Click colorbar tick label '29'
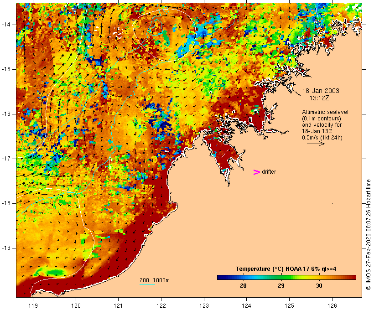Screen dimensions: 374x310 tap(281, 285)
